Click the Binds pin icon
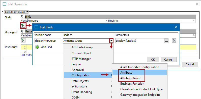The image size is (201, 99). point(22,17)
